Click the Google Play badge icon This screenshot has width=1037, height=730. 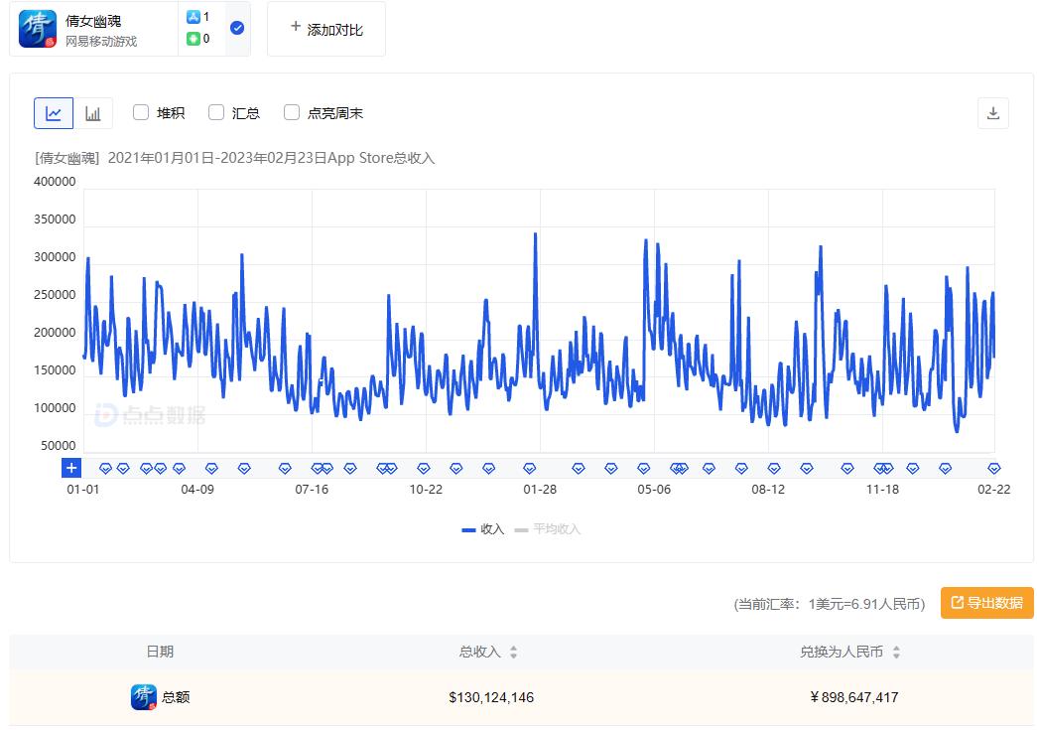194,39
